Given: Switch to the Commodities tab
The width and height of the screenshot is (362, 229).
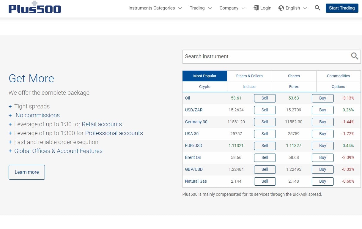Looking at the screenshot, I should [339, 76].
